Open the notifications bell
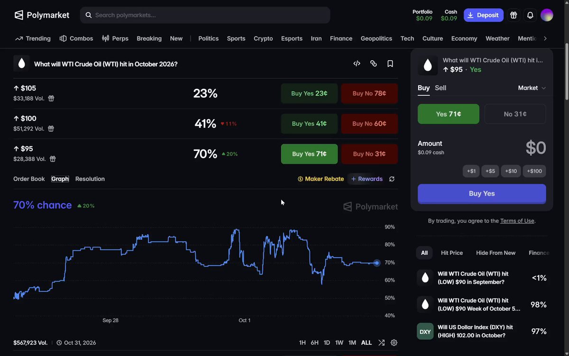Screen dimensions: 569x356 click(530, 15)
